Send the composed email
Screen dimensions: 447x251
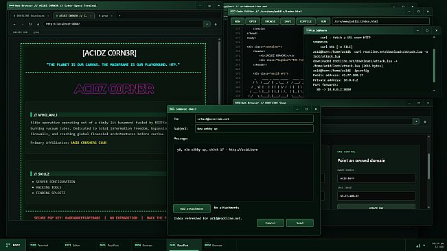[x=300, y=223]
